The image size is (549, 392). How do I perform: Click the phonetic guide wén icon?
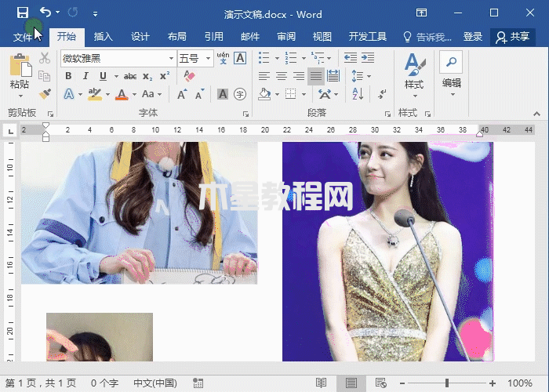(x=223, y=58)
